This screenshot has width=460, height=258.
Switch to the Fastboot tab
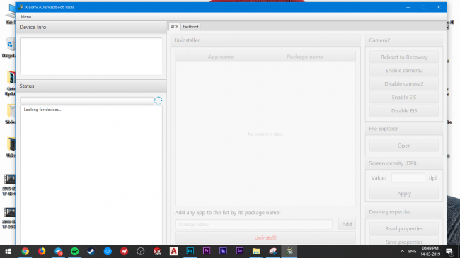tap(190, 27)
